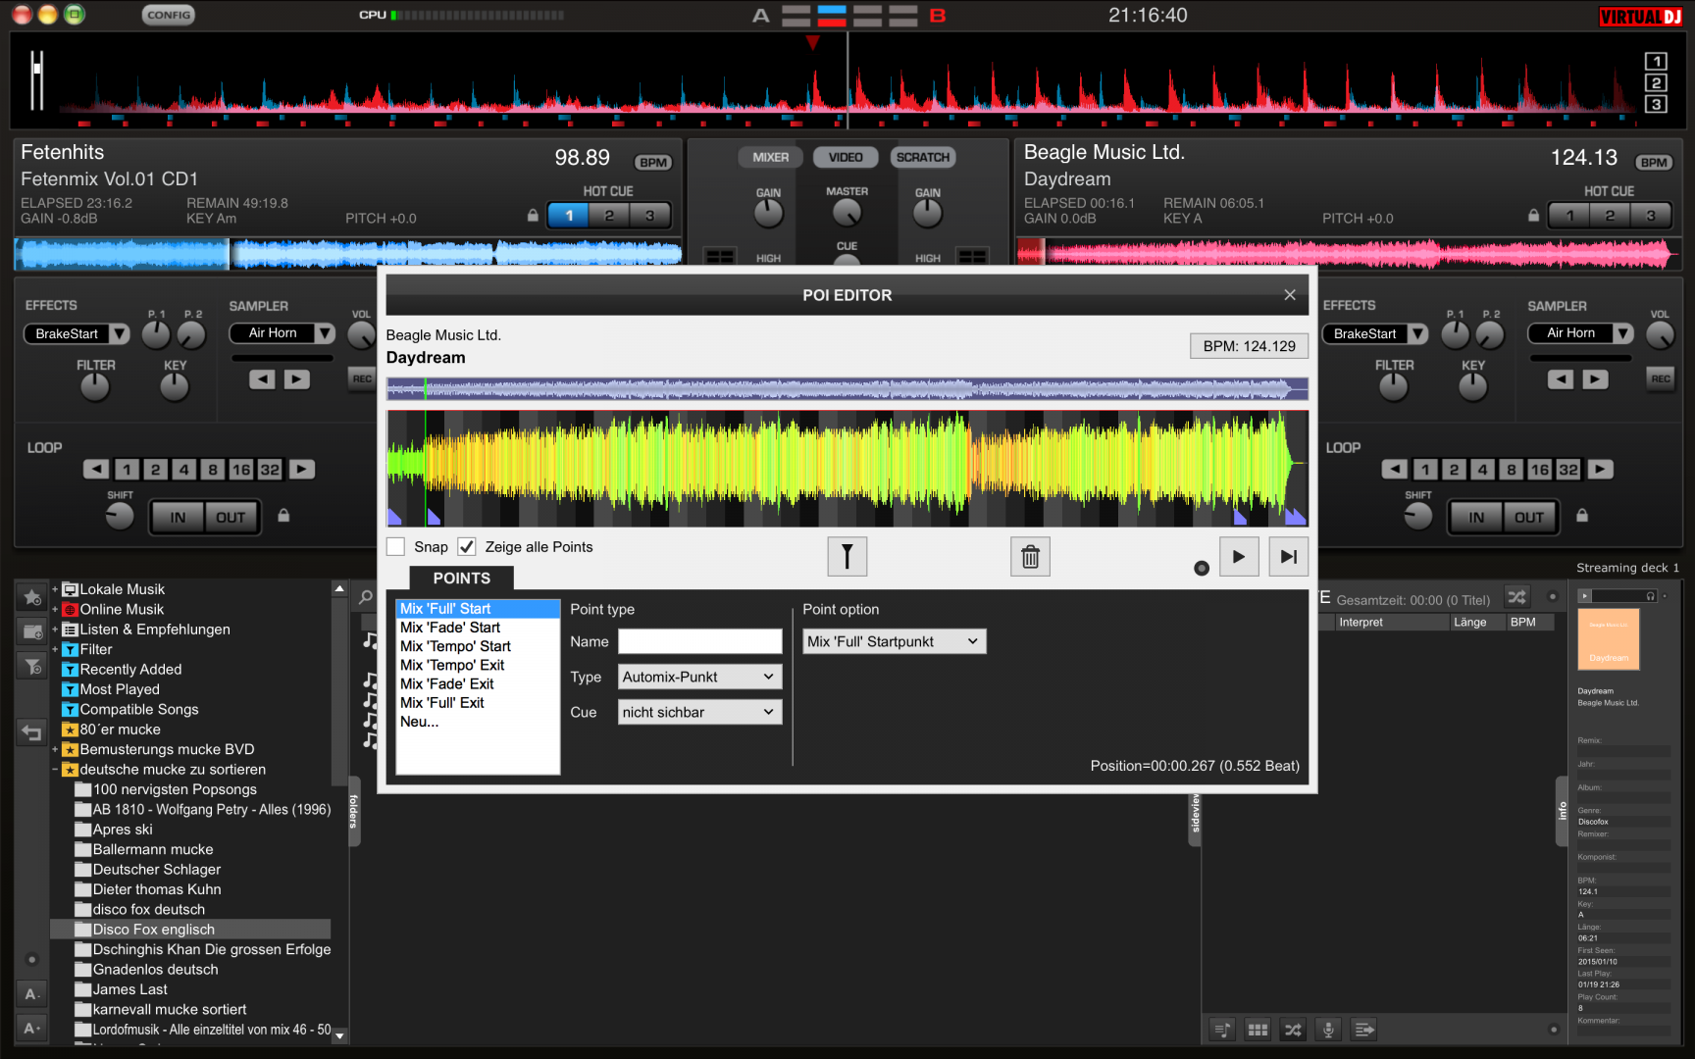The width and height of the screenshot is (1695, 1059).
Task: Toggle left sampler REC button
Action: pyautogui.click(x=362, y=378)
